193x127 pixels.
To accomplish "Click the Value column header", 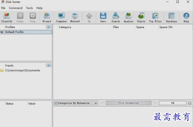I will click(x=40, y=103).
